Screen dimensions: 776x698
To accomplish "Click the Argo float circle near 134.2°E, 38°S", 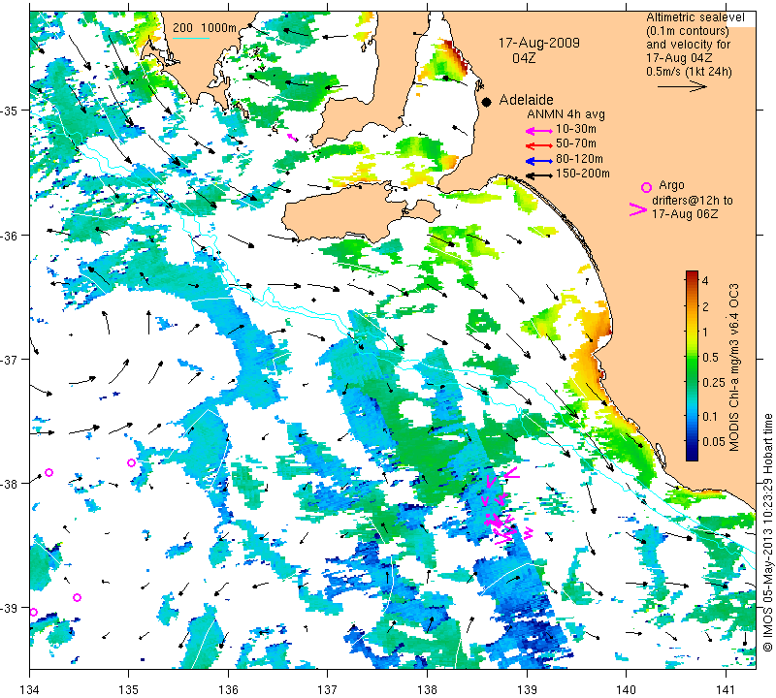I will pos(48,472).
